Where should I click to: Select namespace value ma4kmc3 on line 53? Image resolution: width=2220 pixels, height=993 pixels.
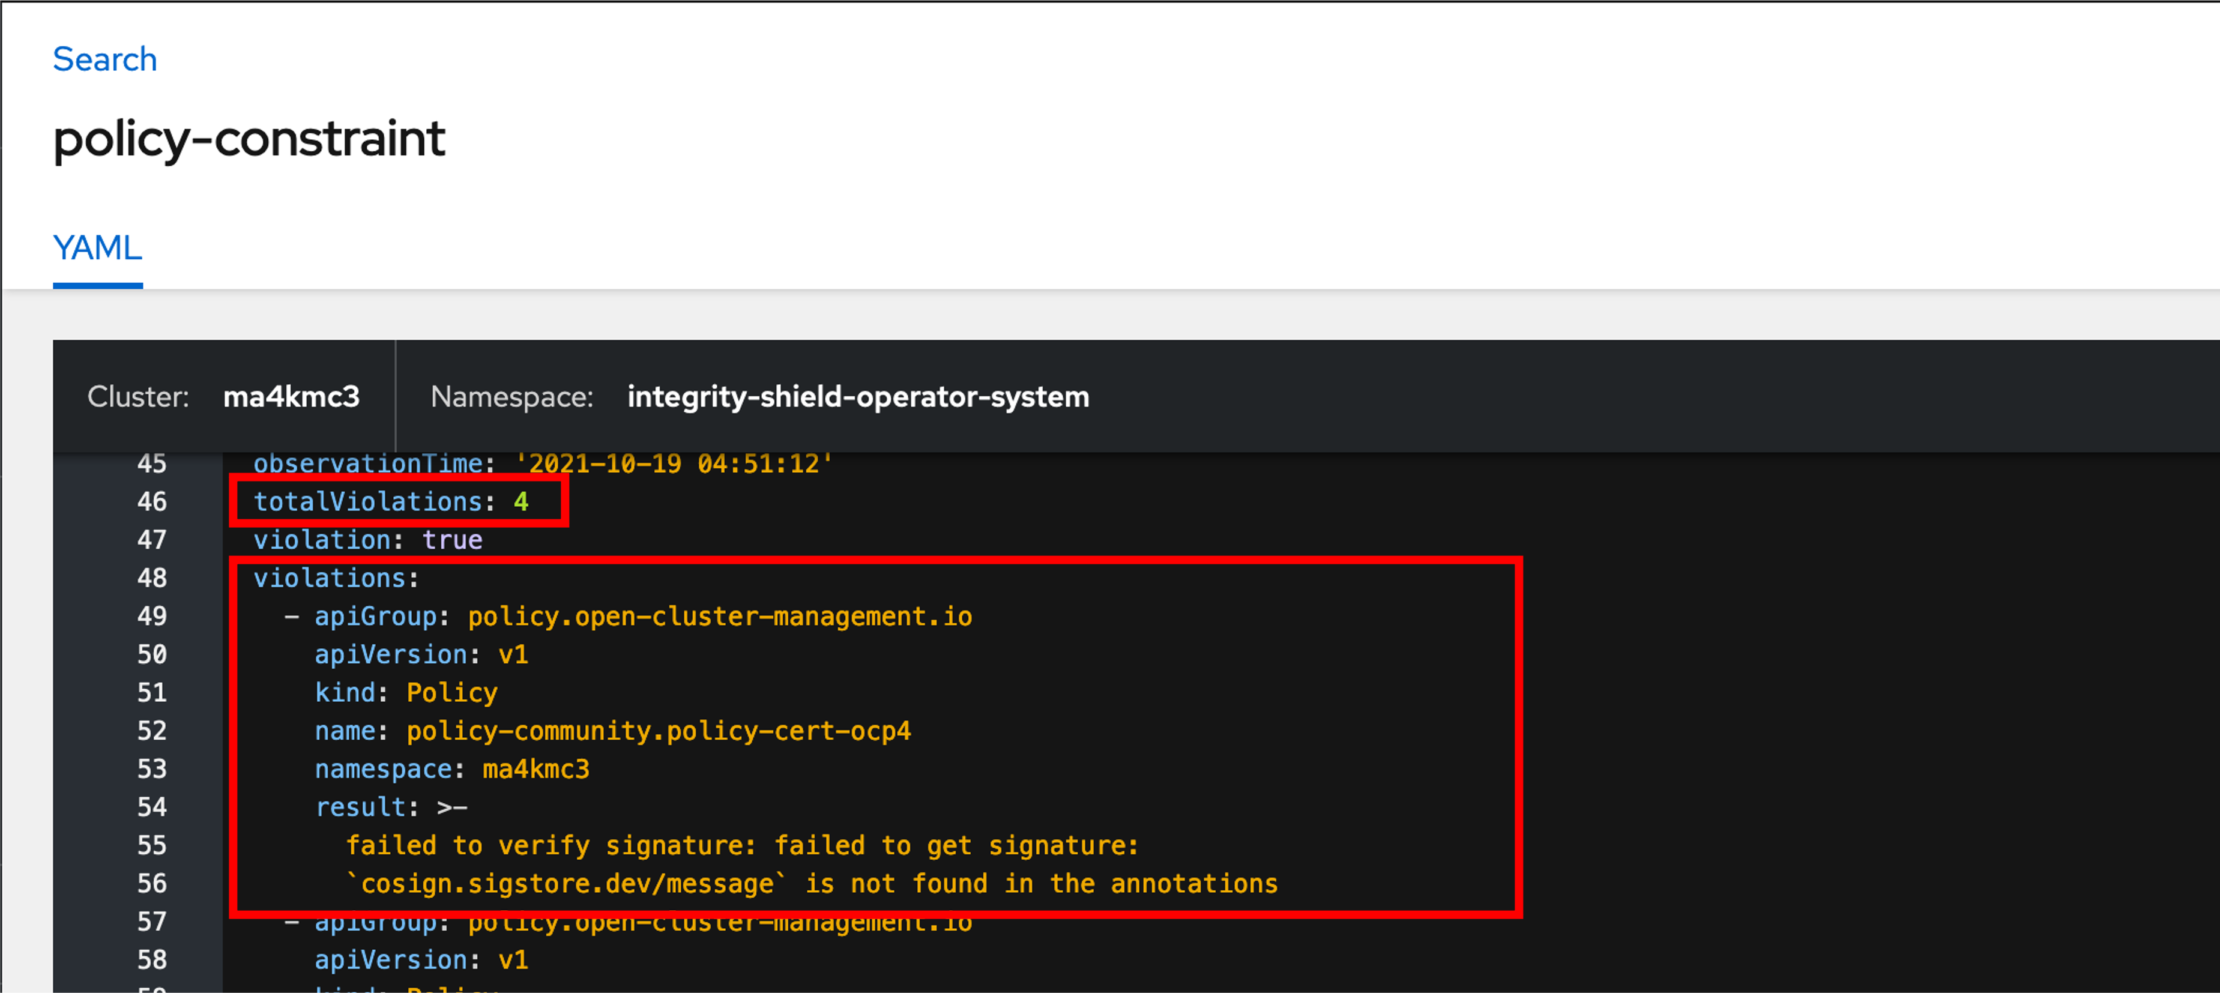536,768
